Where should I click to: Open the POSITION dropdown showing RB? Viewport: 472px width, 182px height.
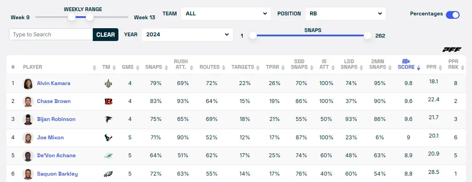coord(345,14)
